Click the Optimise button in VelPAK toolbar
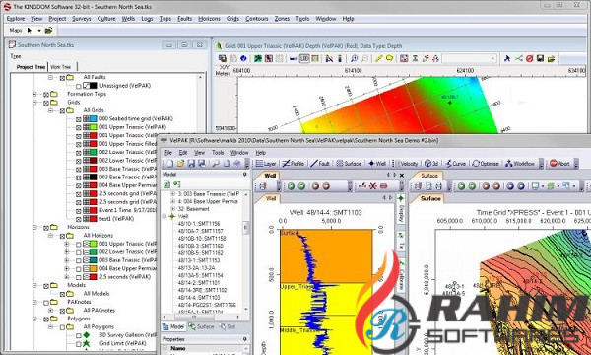The image size is (591, 355). coord(486,164)
